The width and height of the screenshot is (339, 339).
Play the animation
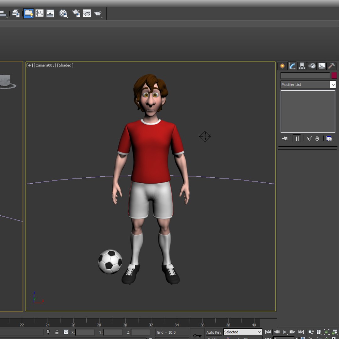click(285, 332)
